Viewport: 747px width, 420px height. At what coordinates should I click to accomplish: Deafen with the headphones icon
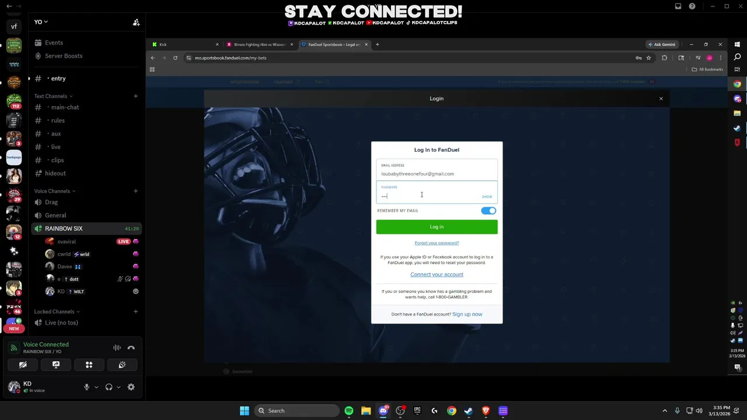(x=109, y=387)
